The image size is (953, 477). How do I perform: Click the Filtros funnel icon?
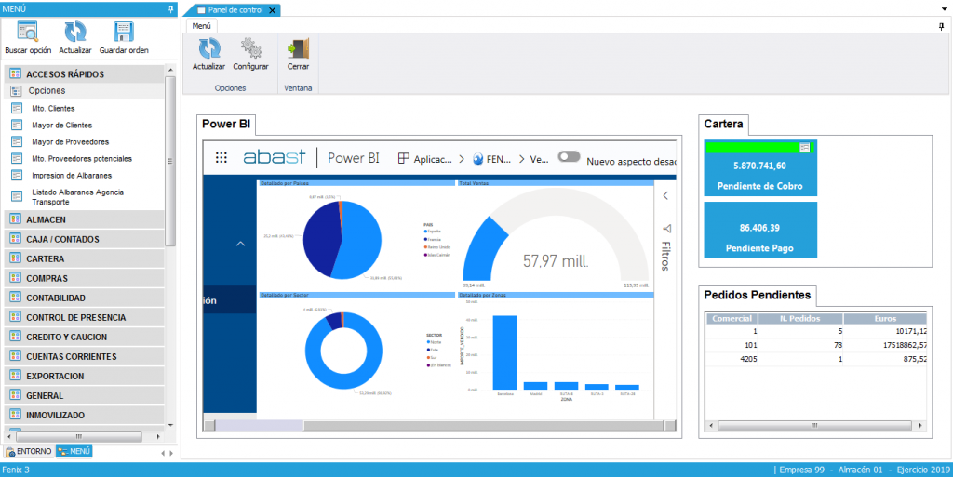[665, 229]
